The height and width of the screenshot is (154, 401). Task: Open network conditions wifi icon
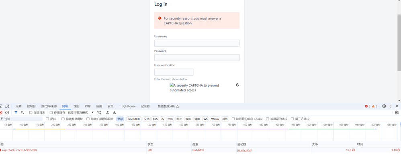[x=99, y=112]
